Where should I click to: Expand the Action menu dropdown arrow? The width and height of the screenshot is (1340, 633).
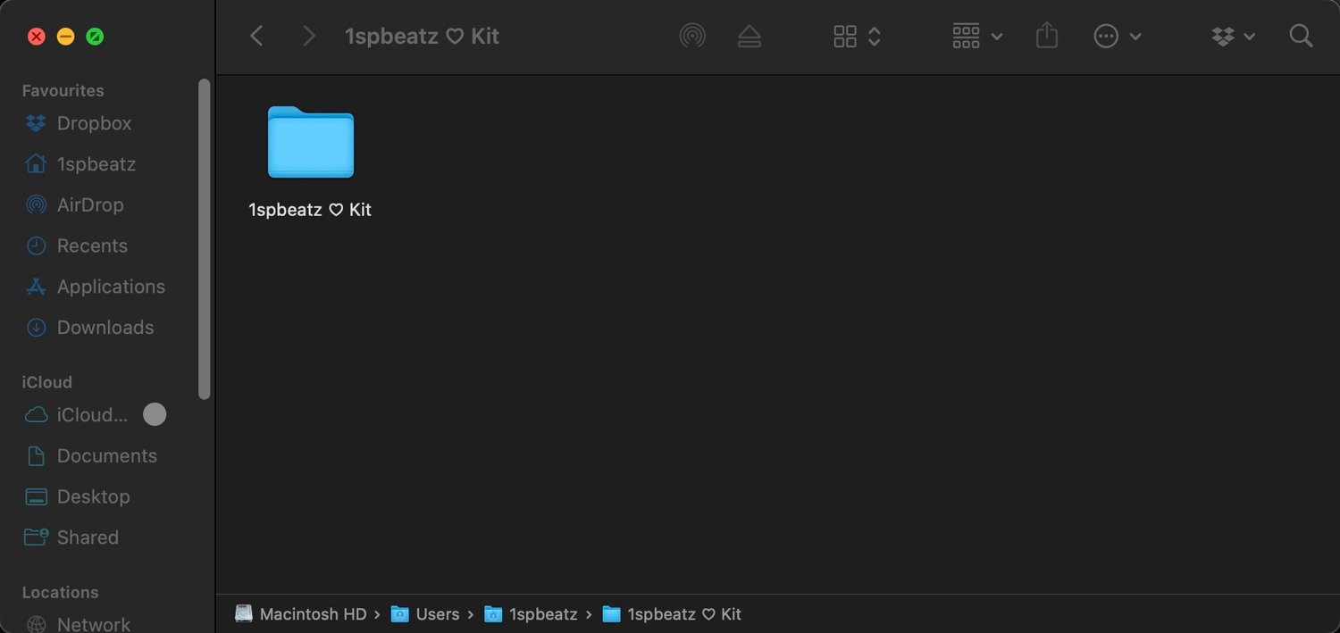click(x=1135, y=37)
